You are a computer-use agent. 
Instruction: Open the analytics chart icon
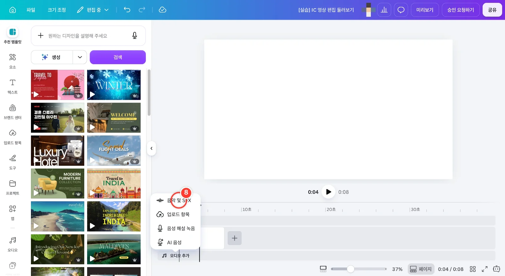[x=384, y=10]
